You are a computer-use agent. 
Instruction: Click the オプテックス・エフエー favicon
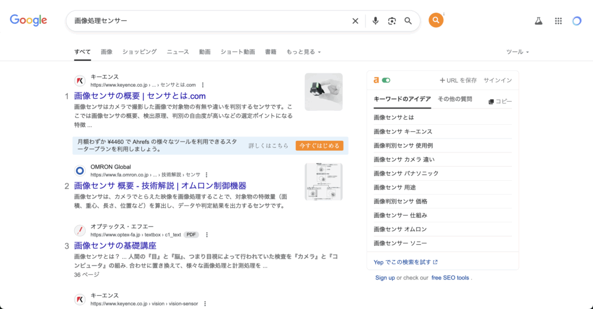click(x=80, y=230)
